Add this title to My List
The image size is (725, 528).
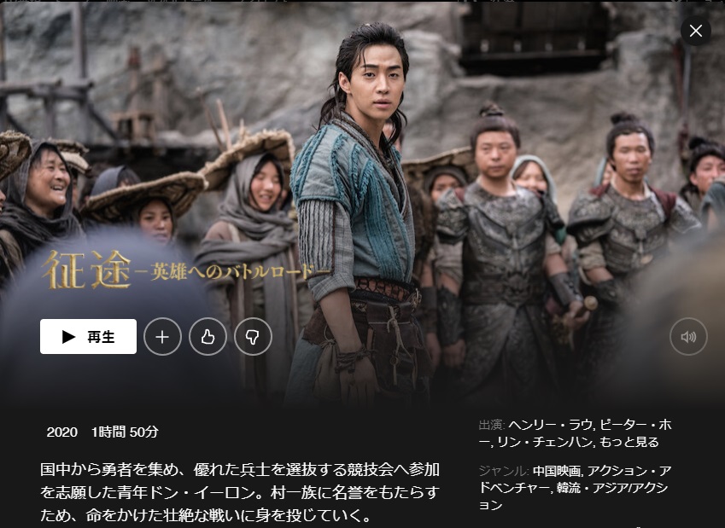pyautogui.click(x=162, y=337)
